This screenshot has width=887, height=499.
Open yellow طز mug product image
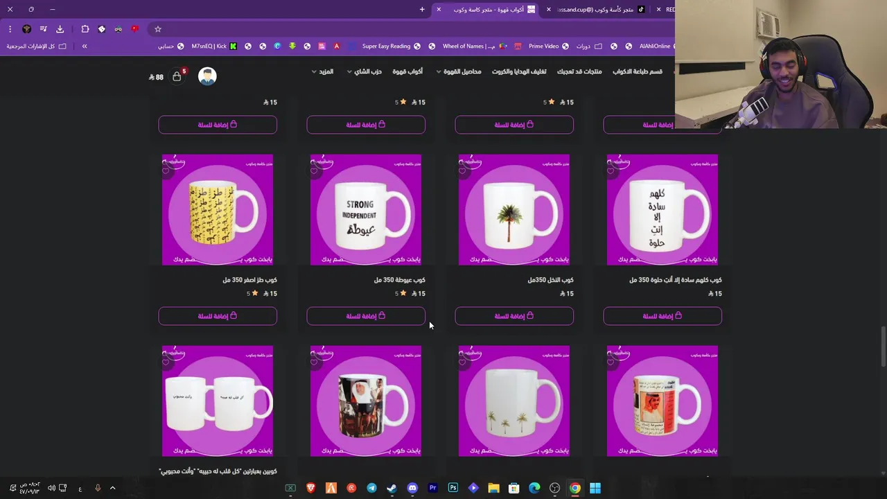(x=218, y=209)
